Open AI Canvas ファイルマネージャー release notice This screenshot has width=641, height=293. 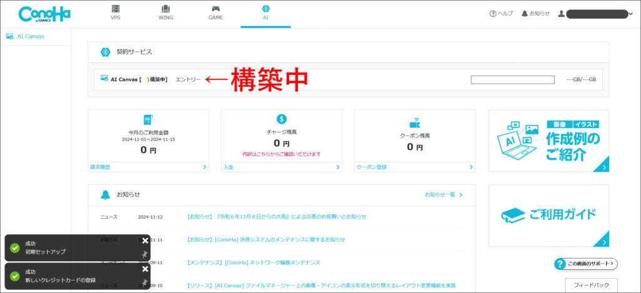[x=321, y=286]
